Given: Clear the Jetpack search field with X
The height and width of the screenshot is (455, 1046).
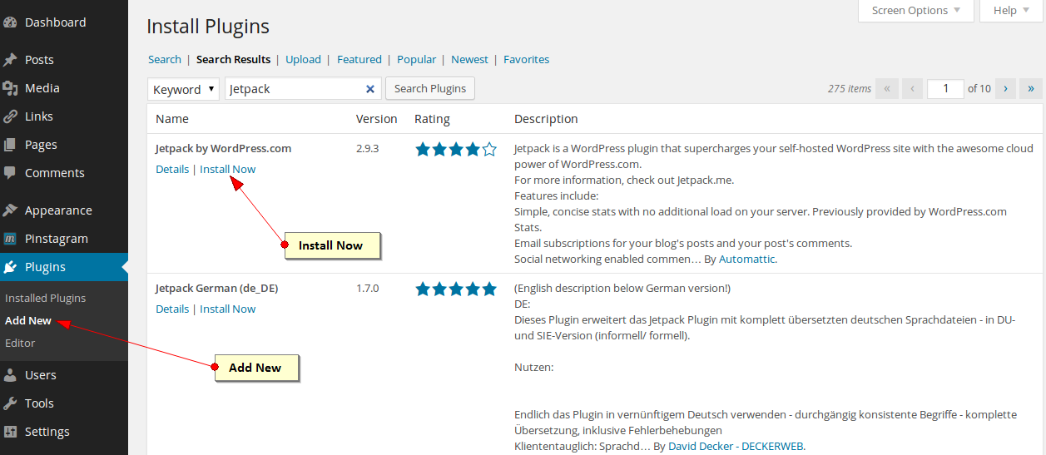Looking at the screenshot, I should pyautogui.click(x=370, y=89).
